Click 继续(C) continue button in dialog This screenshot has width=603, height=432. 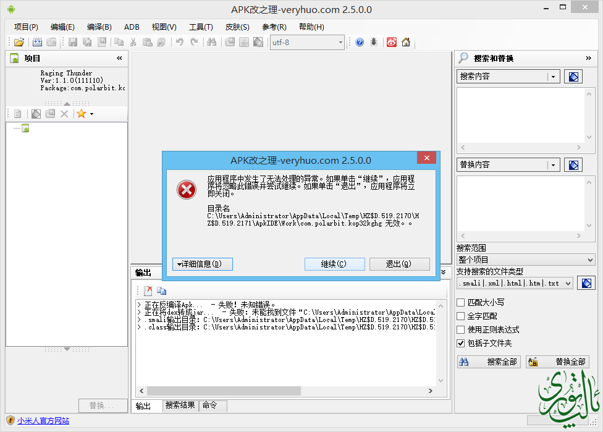(x=335, y=264)
